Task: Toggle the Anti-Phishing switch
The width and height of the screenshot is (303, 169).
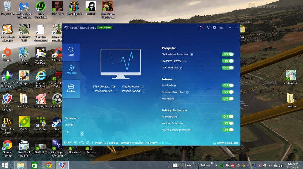Action: point(228,85)
